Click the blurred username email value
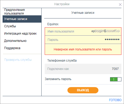 [105, 31]
